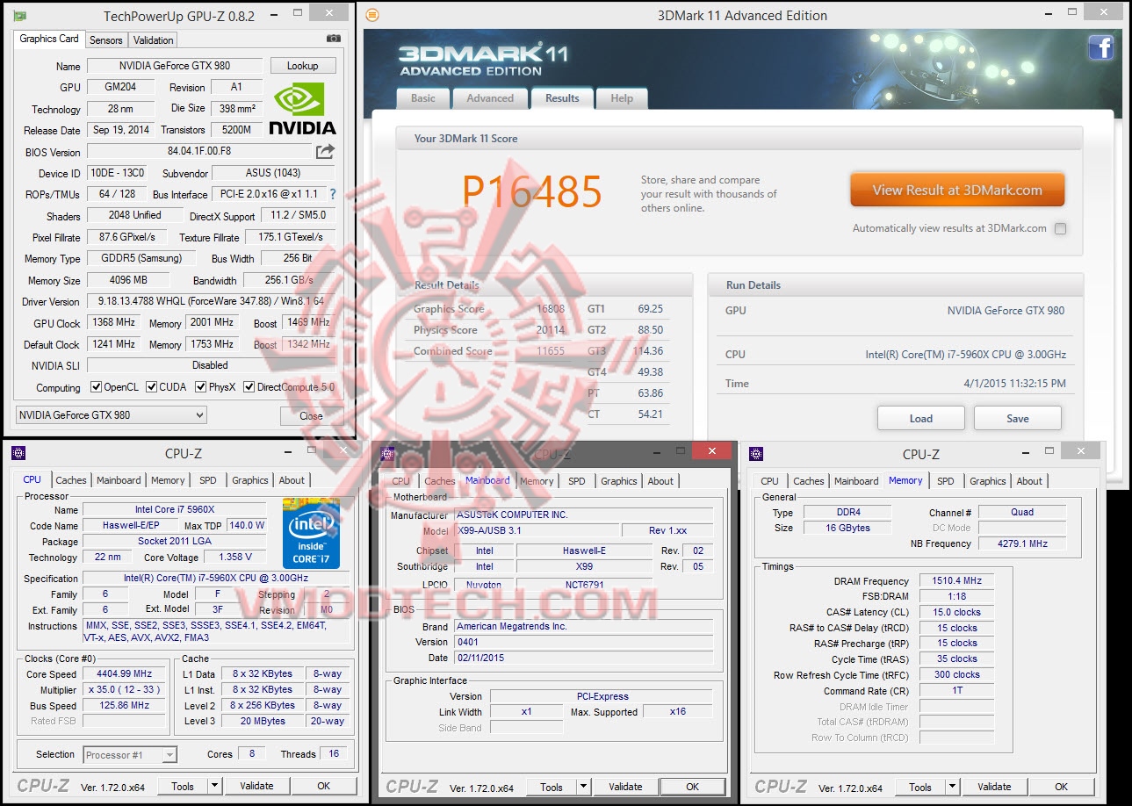Open the GPU selection dropdown in GPU-Z
The image size is (1132, 806).
click(x=112, y=415)
